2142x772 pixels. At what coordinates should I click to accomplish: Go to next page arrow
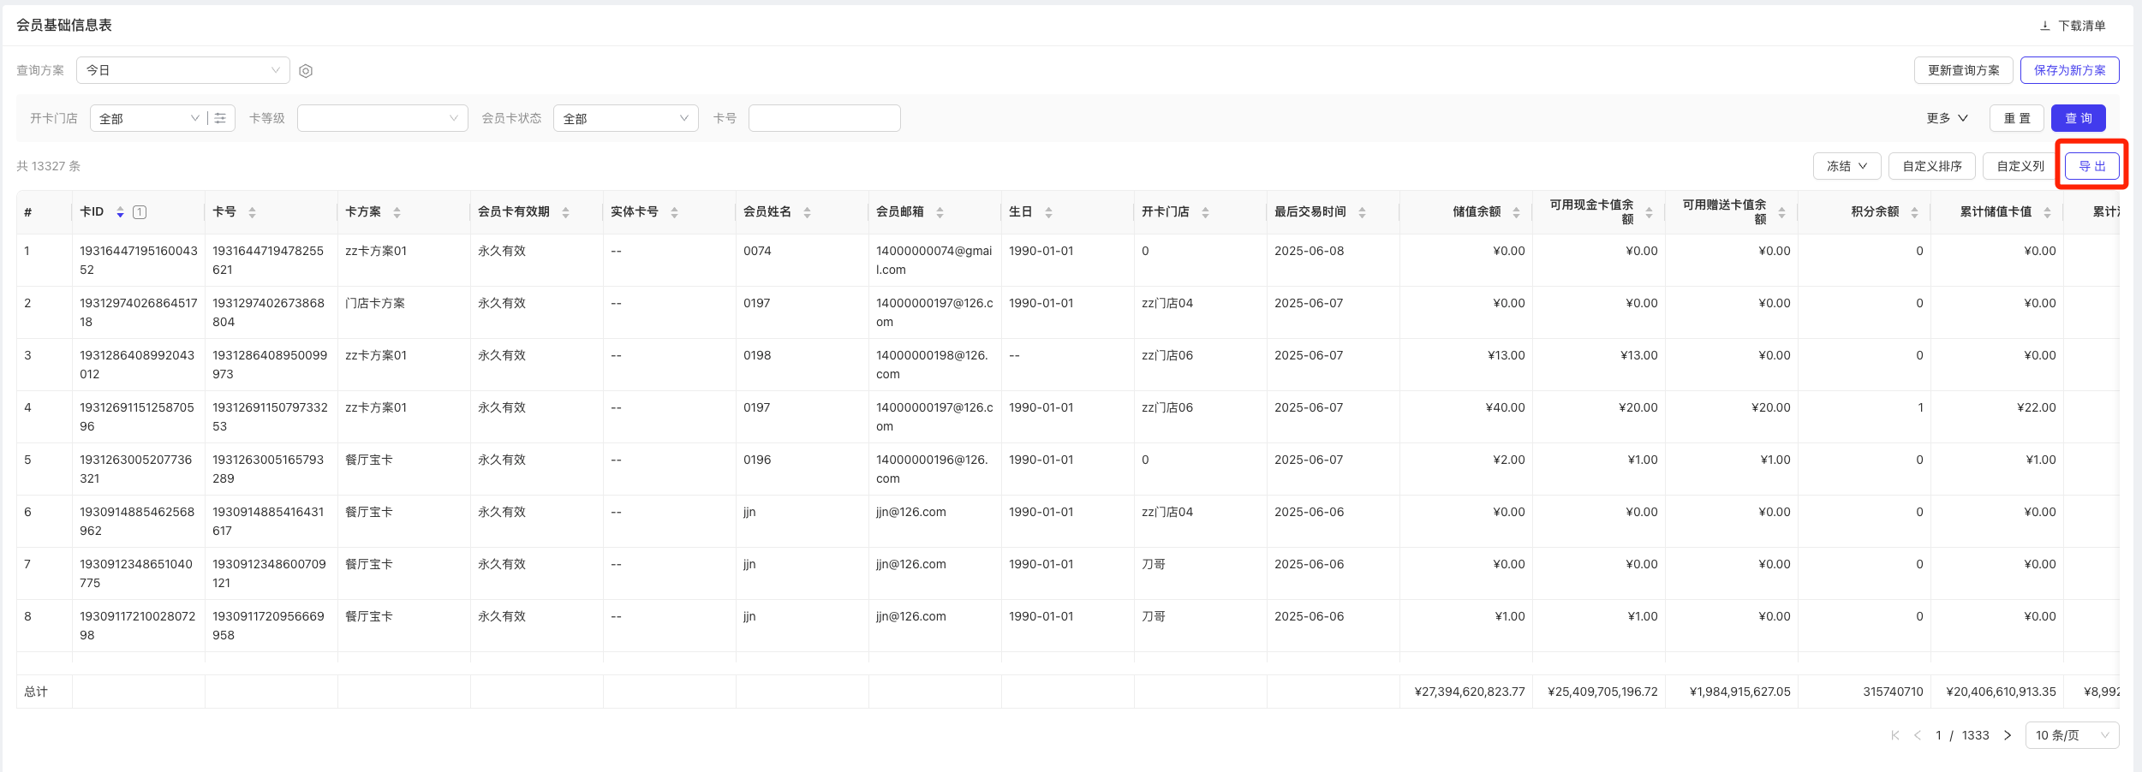point(2008,735)
